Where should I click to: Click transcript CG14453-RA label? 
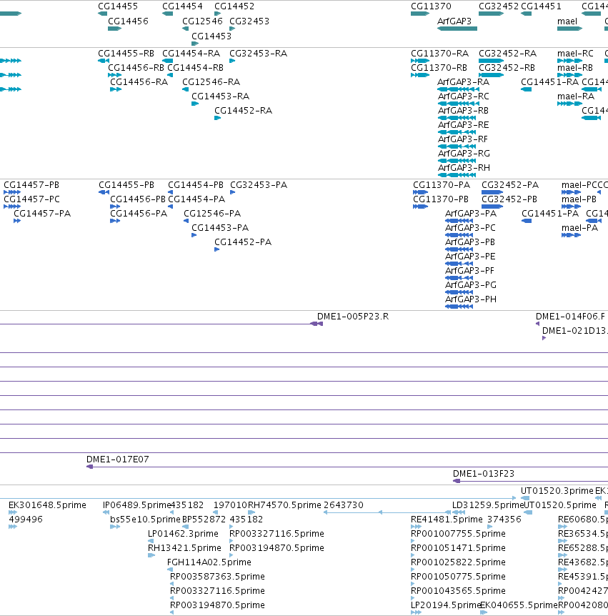(x=220, y=96)
